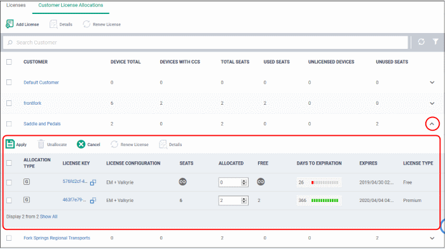Sort by Unused Seats column header
The image size is (445, 249).
click(x=392, y=62)
